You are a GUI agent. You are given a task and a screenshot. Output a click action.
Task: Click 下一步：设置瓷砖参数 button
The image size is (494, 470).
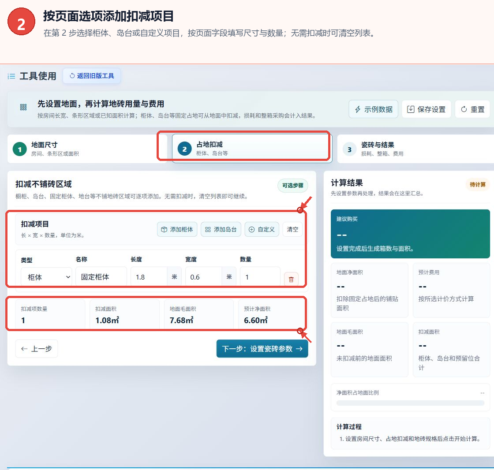click(262, 349)
